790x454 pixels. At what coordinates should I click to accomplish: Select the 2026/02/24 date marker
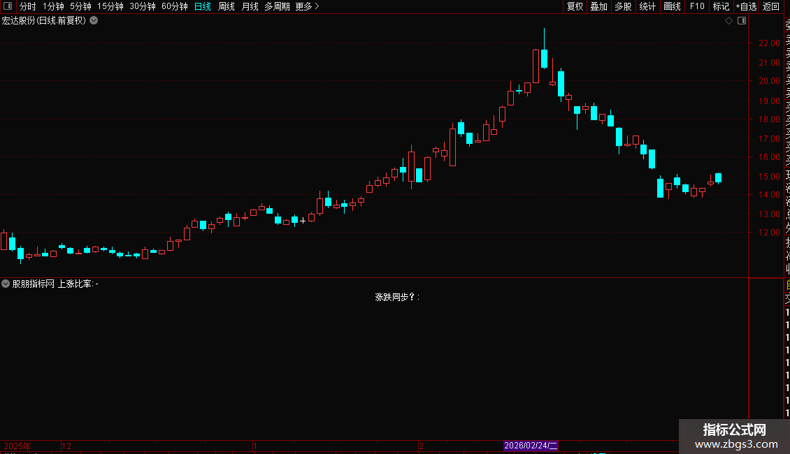tap(531, 446)
